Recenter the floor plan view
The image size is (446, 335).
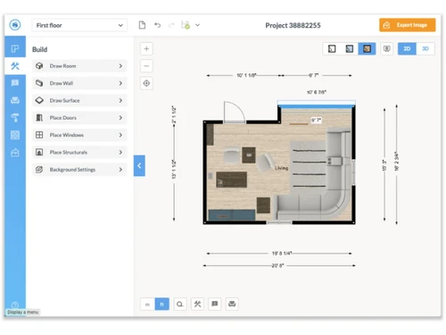click(x=146, y=83)
